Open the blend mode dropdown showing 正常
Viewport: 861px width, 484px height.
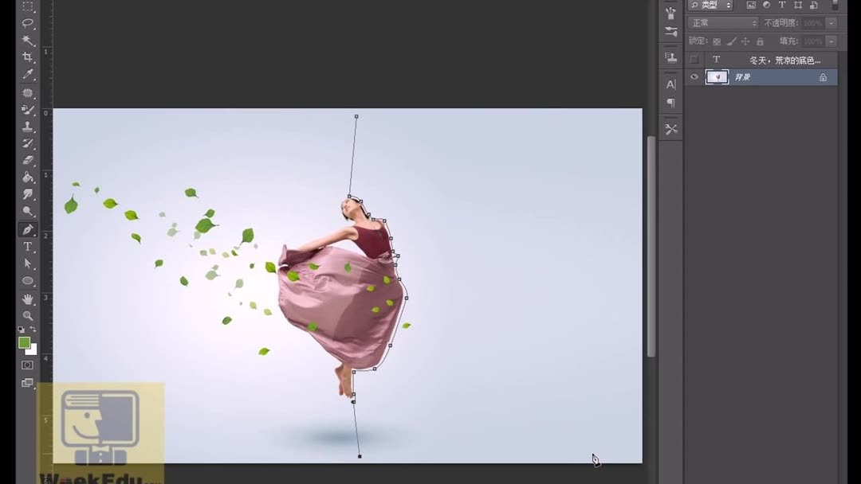pos(721,22)
